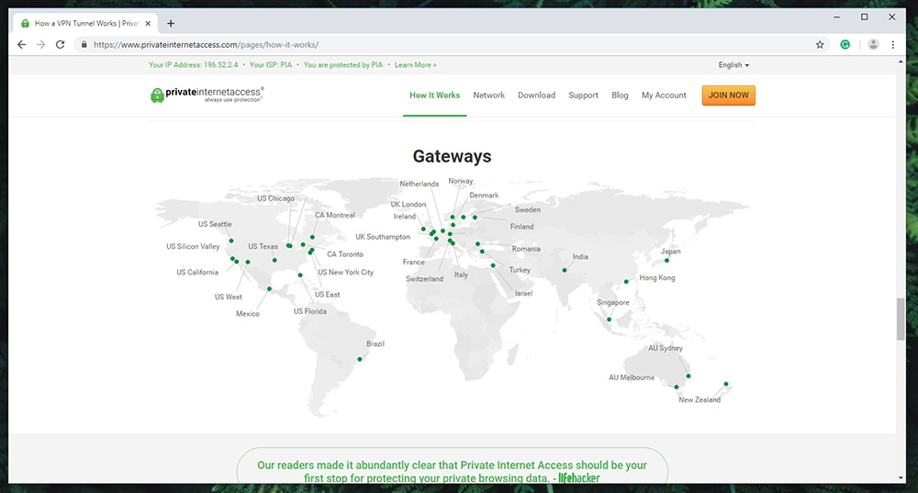Click the Denmark map label
Image resolution: width=918 pixels, height=493 pixels.
[x=484, y=196]
